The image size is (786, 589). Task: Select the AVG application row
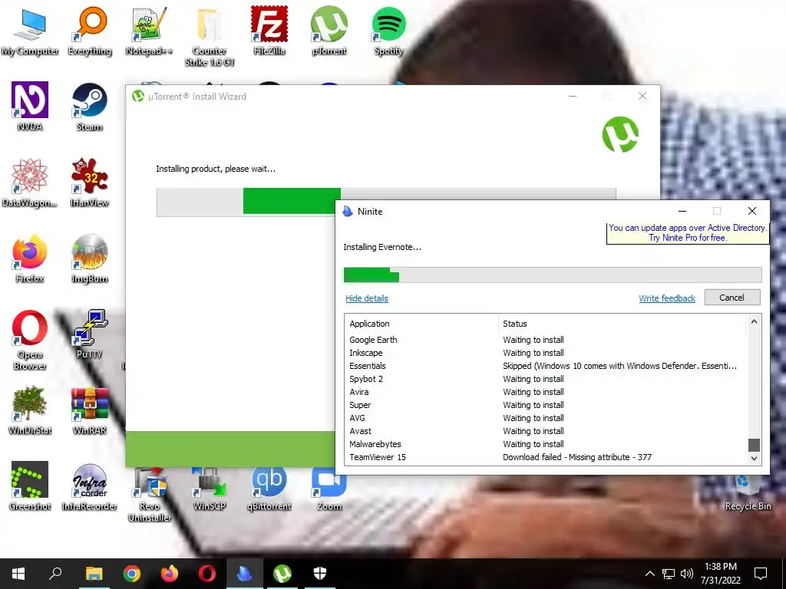pos(546,418)
